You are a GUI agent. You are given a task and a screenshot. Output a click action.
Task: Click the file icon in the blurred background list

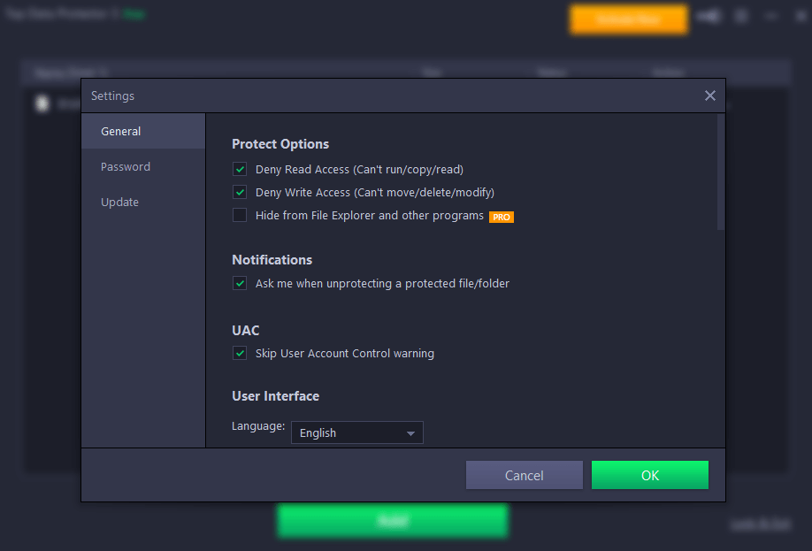42,103
